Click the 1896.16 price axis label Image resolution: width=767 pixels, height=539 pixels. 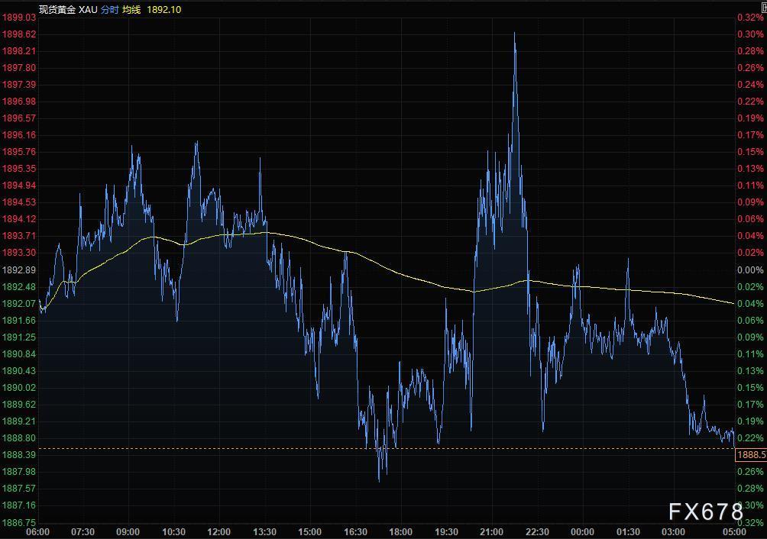(19, 135)
